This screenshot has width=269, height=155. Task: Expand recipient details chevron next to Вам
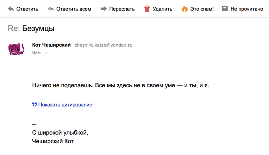pyautogui.click(x=46, y=53)
